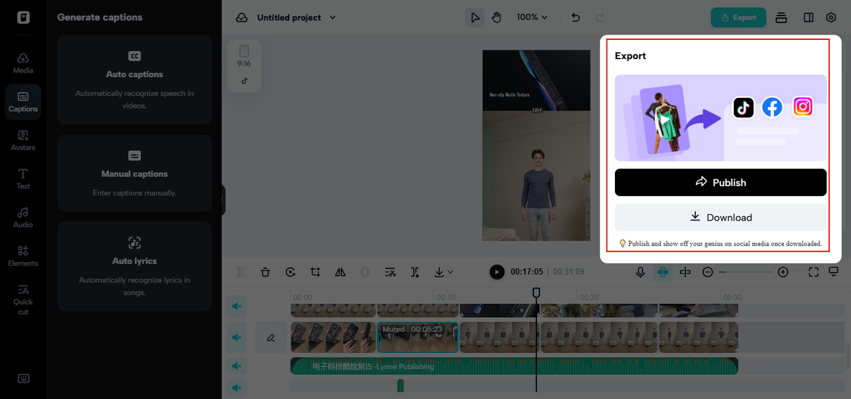Viewport: 851px width, 399px height.
Task: Start voice recording with microphone icon
Action: pyautogui.click(x=640, y=272)
